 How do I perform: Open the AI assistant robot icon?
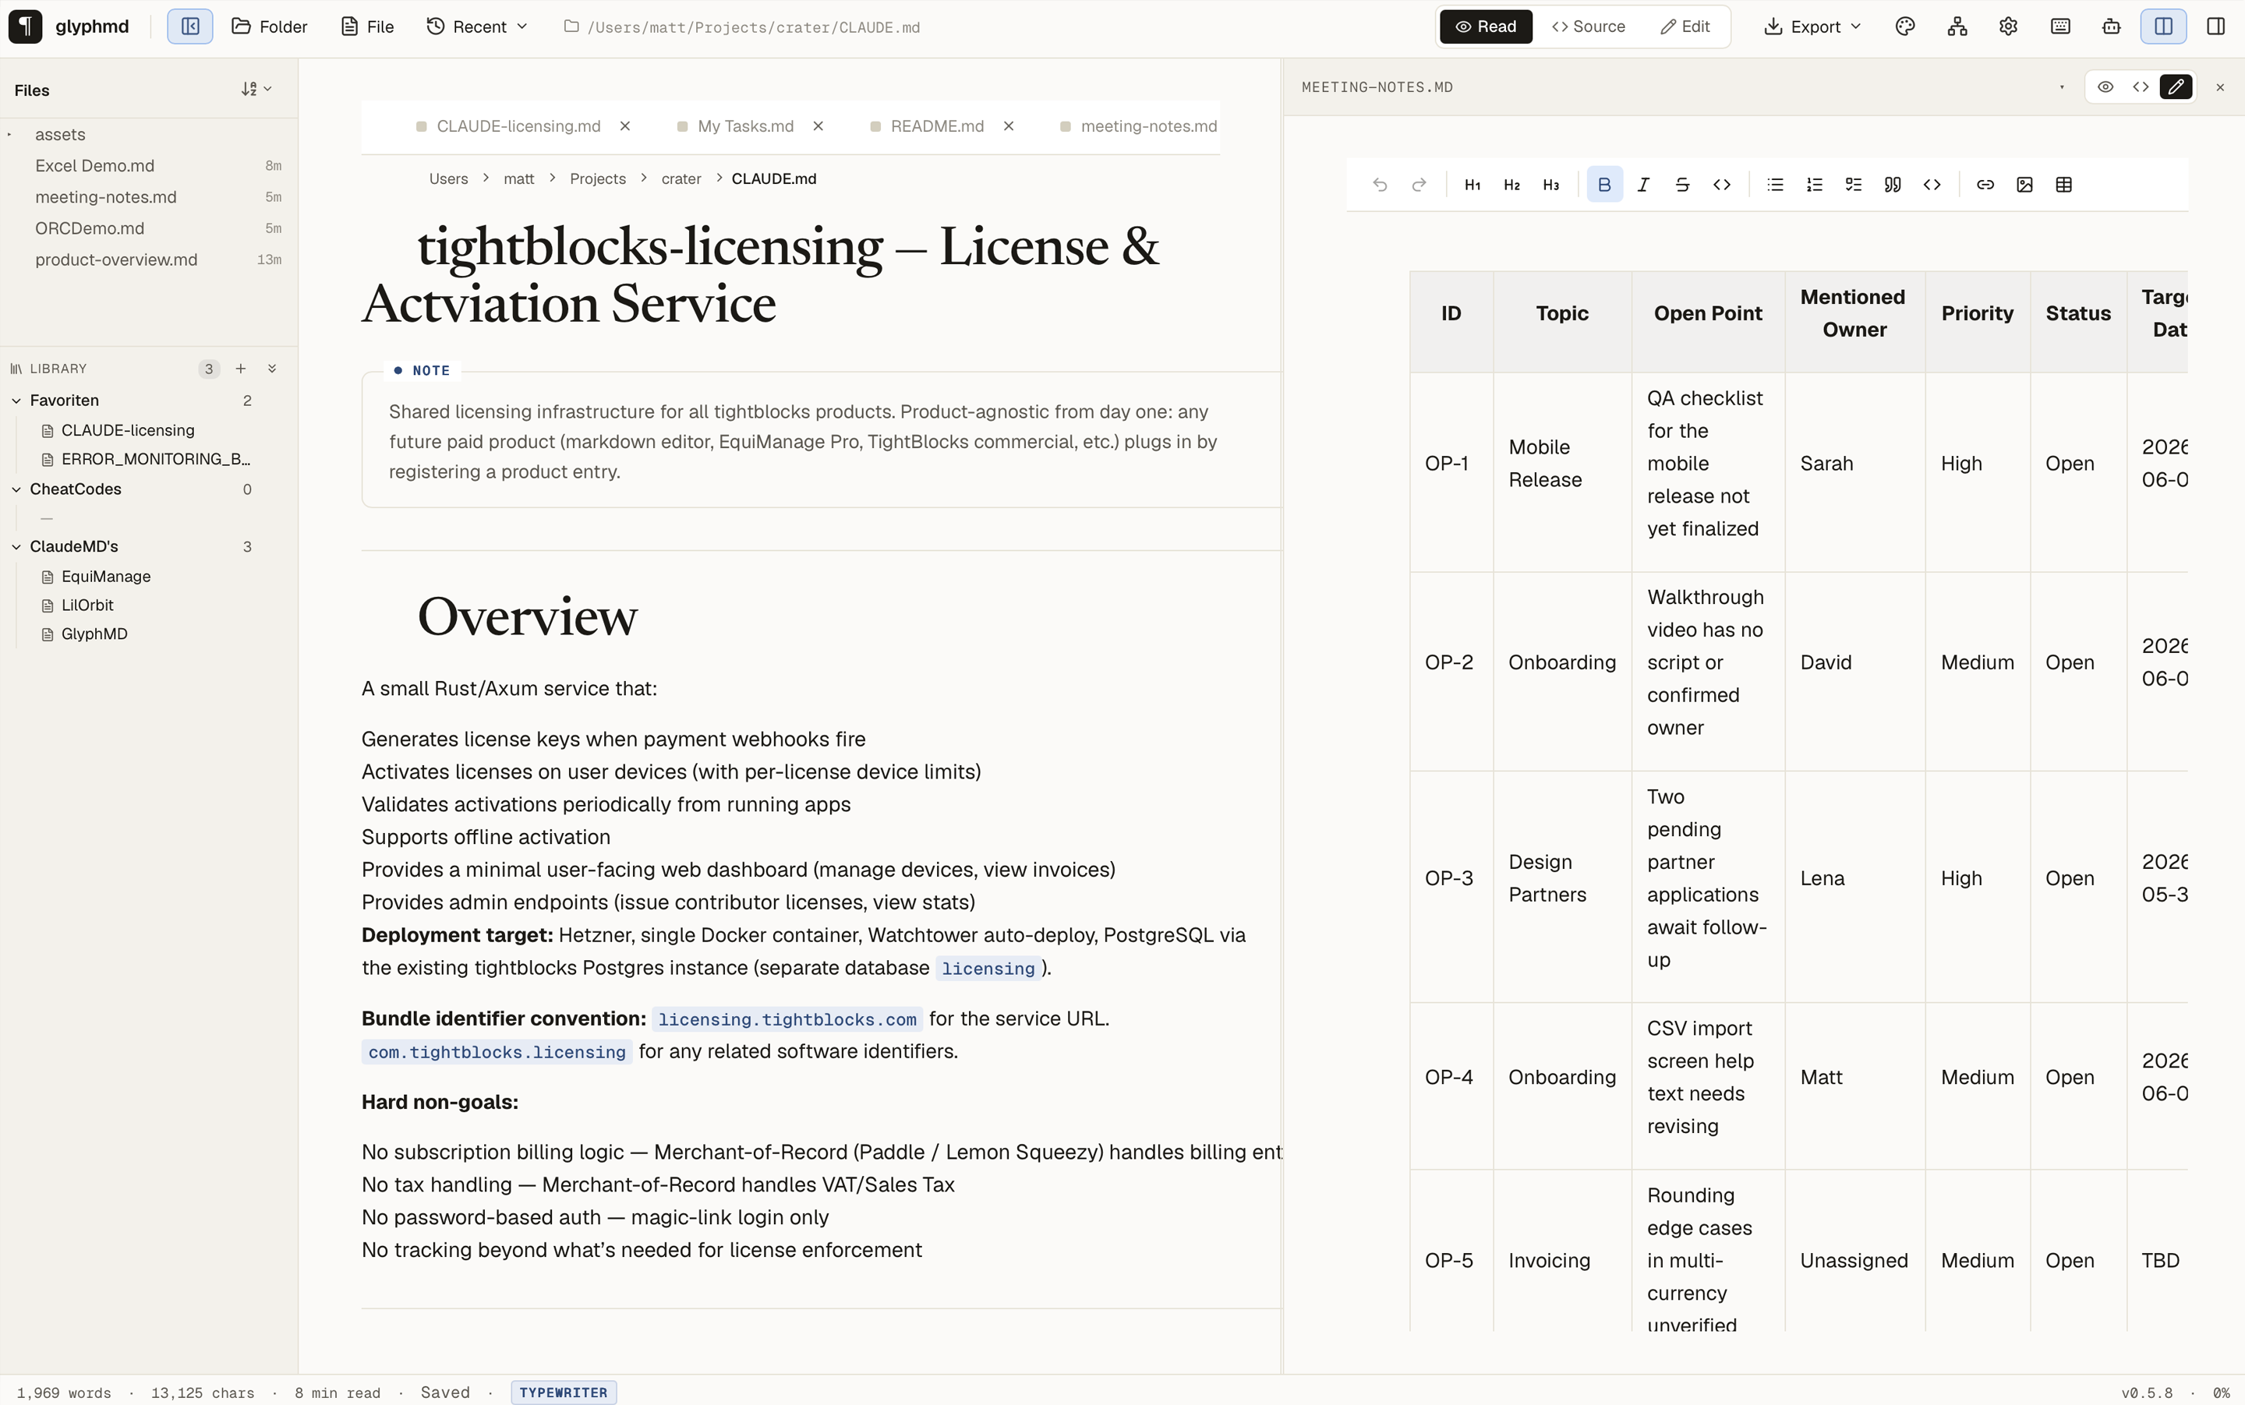(x=2111, y=27)
